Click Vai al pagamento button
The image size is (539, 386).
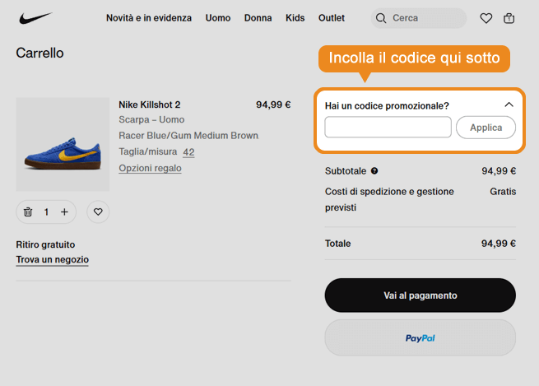click(x=420, y=295)
